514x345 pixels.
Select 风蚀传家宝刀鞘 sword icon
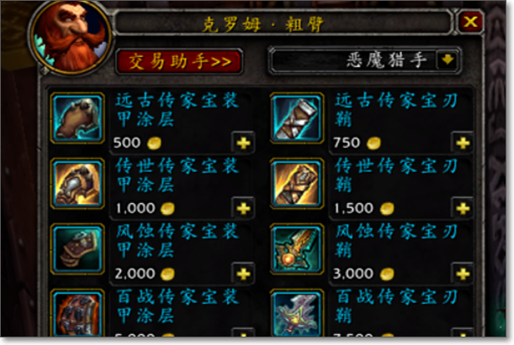coord(297,248)
